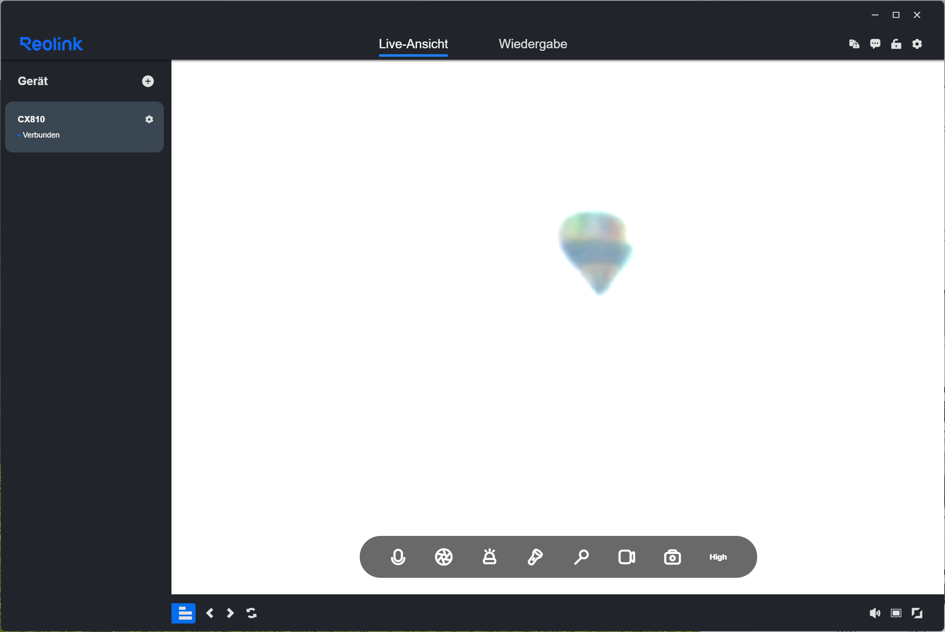945x632 pixels.
Task: Mute the speaker volume icon
Action: pyautogui.click(x=875, y=613)
